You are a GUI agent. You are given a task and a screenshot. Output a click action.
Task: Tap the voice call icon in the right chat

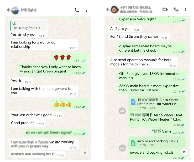(x=176, y=9)
